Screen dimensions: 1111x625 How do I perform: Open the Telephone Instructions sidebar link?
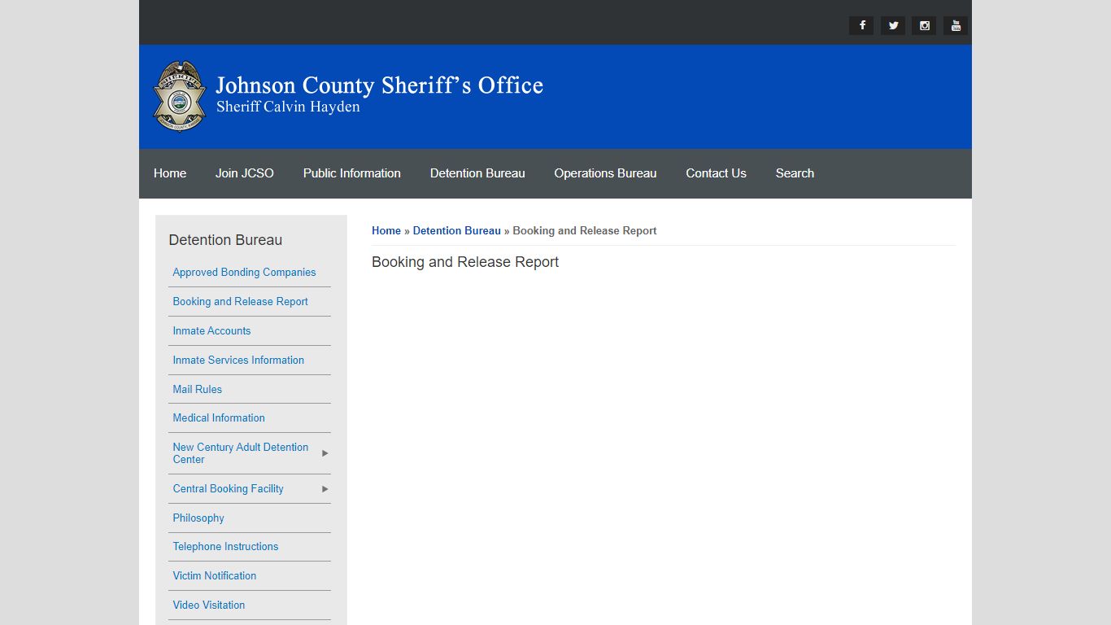[x=225, y=547]
